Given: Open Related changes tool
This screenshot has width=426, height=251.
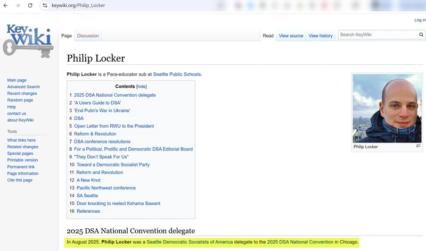Looking at the screenshot, I should click(x=22, y=147).
